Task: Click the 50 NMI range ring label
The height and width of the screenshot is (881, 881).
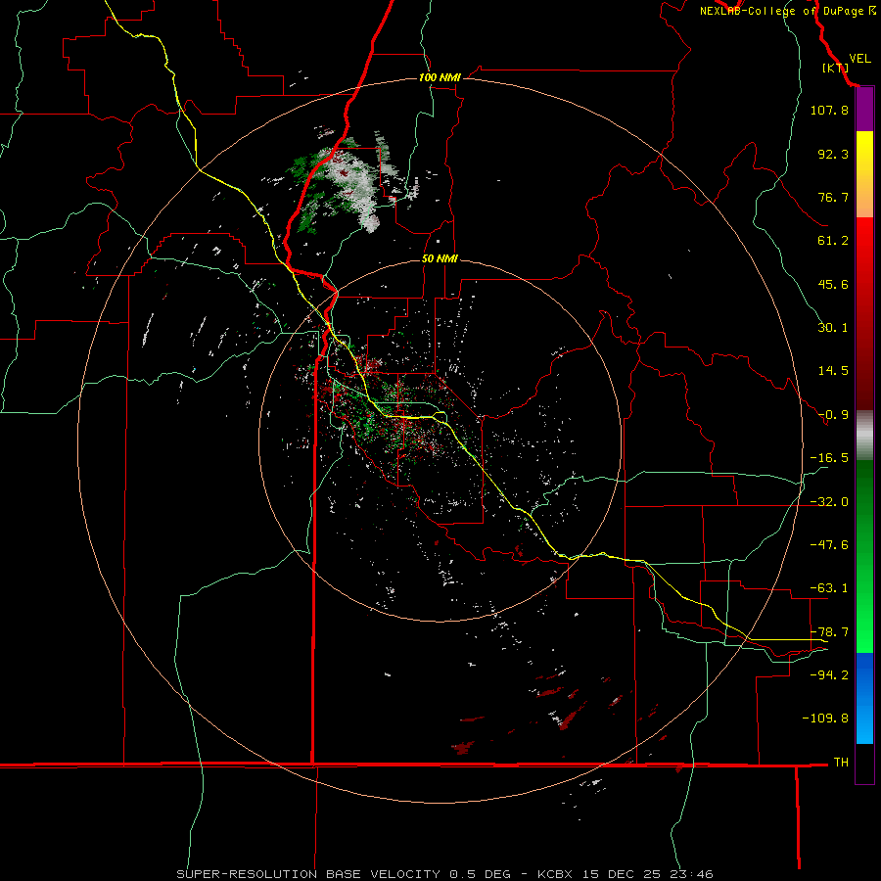Action: click(x=440, y=259)
